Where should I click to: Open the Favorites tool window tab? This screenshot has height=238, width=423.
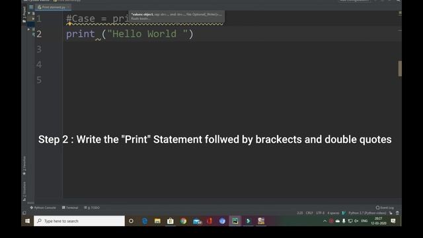(x=24, y=165)
